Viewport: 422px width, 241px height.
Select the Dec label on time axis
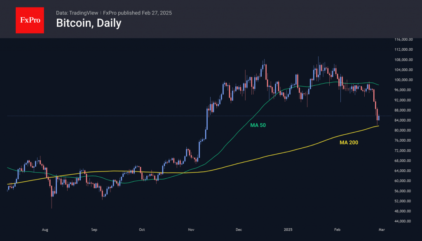click(239, 229)
